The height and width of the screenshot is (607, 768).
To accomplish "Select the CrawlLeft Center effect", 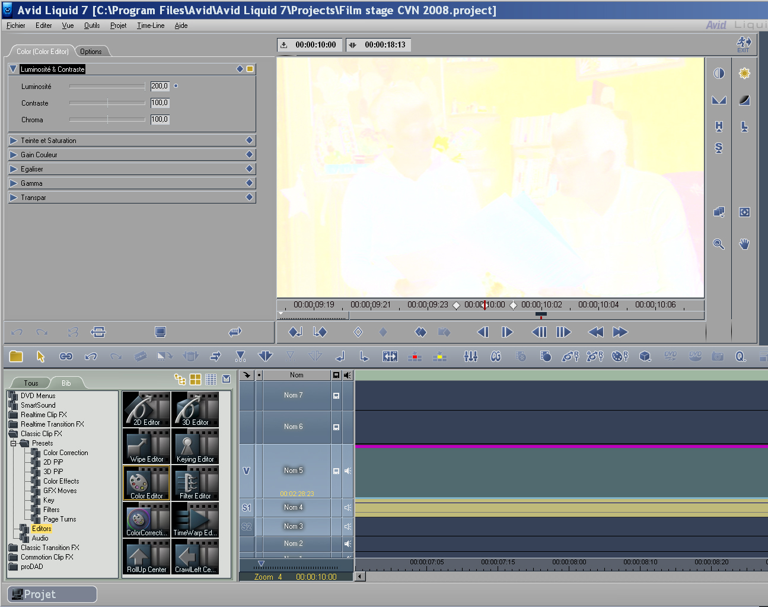I will (x=195, y=557).
